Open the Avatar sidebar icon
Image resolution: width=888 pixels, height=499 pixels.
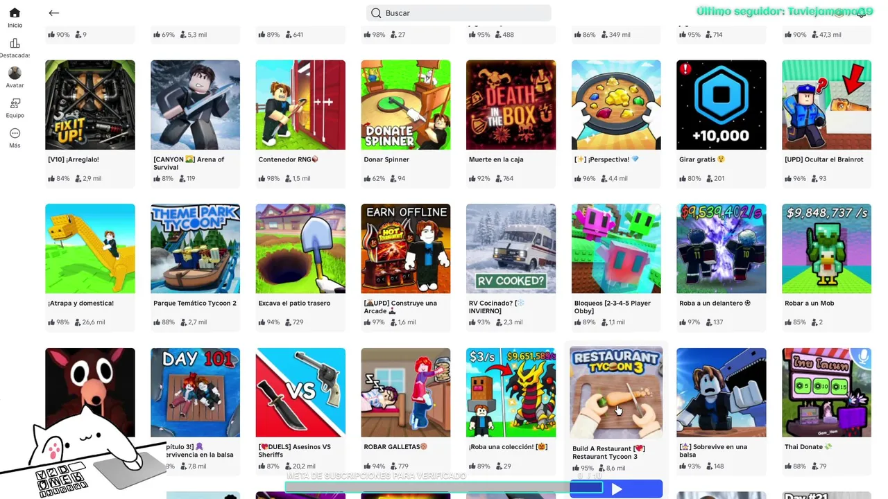click(x=15, y=73)
